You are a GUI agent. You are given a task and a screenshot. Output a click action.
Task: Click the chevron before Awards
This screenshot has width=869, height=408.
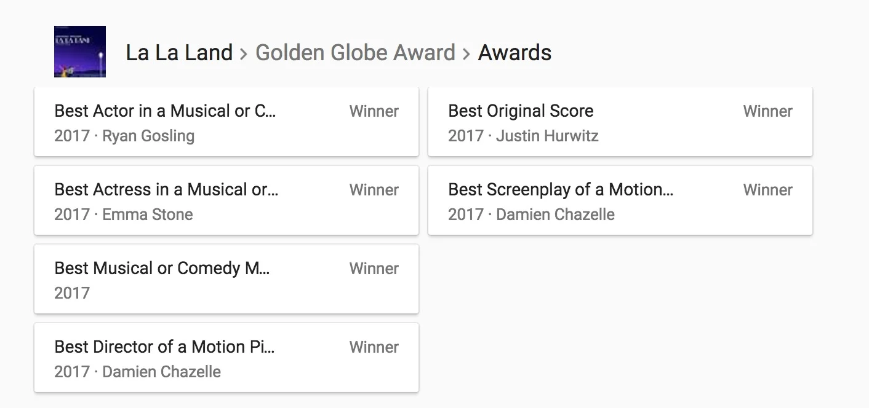[x=467, y=54]
